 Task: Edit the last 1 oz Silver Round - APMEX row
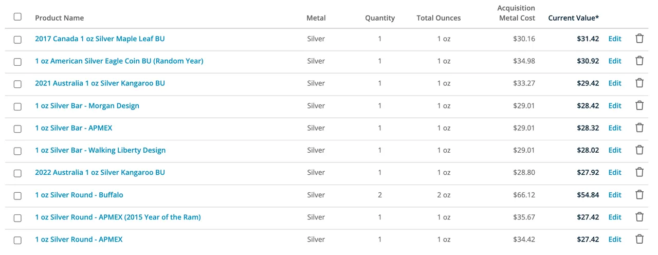click(x=615, y=239)
